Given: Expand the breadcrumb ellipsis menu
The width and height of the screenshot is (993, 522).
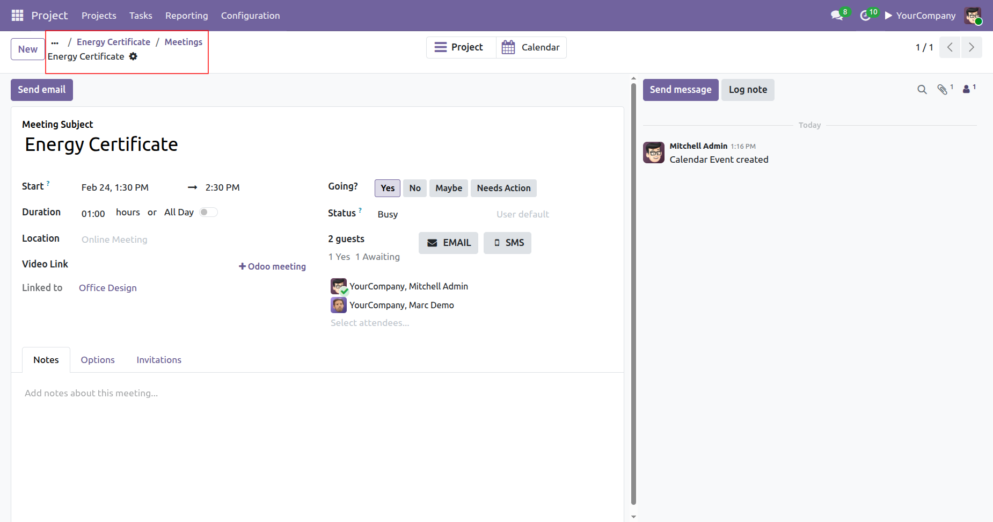Looking at the screenshot, I should coord(55,42).
